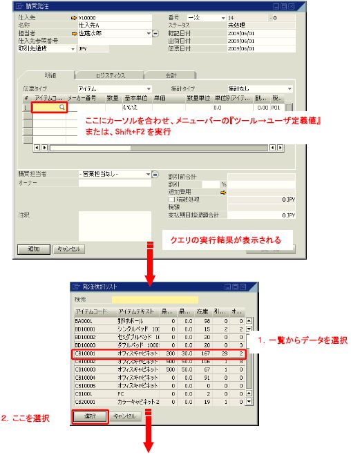Switch to the 会計 tab

click(x=171, y=76)
